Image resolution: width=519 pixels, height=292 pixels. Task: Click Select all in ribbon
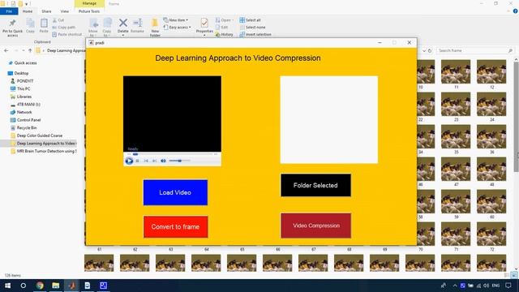251,20
